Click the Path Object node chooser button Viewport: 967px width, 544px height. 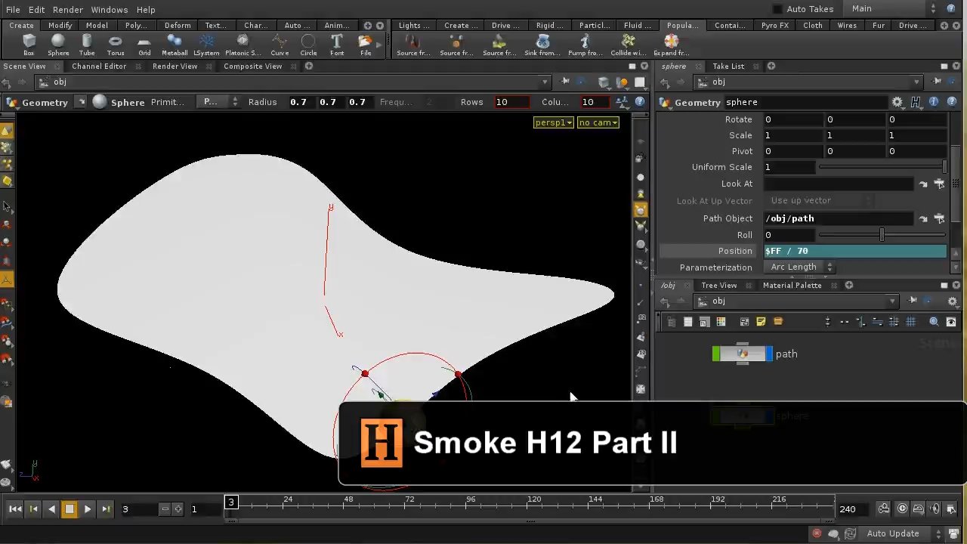pyautogui.click(x=940, y=218)
